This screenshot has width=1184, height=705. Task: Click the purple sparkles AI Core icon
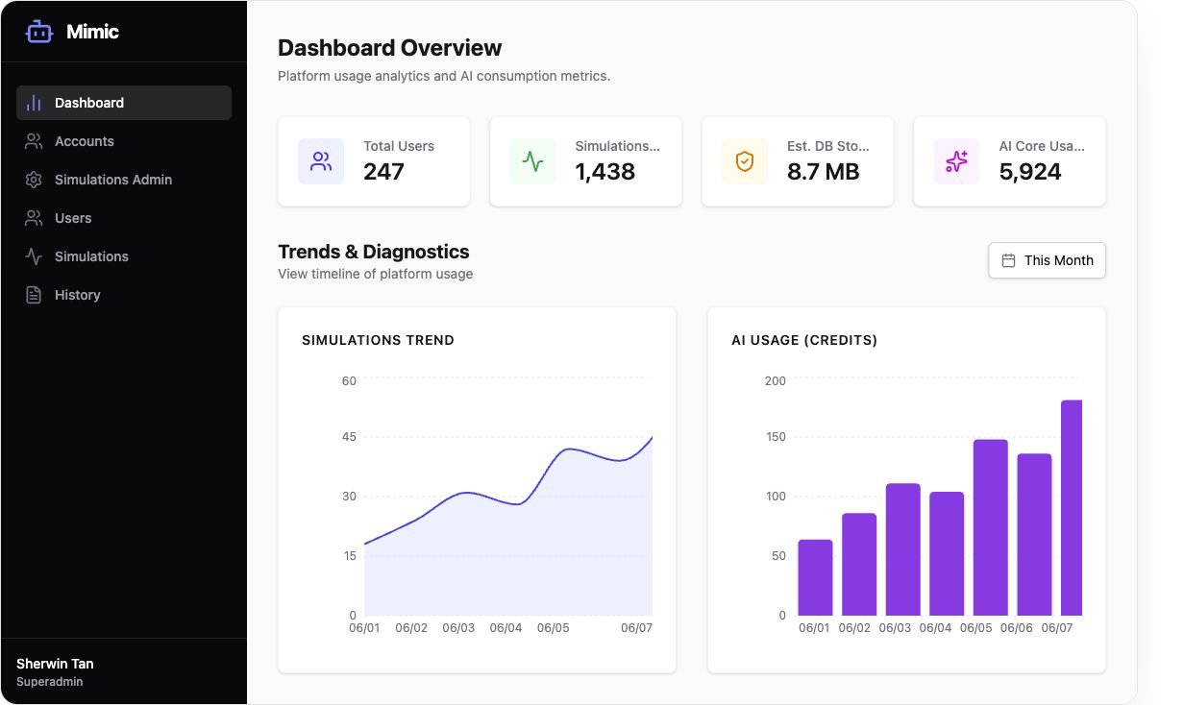click(x=956, y=161)
